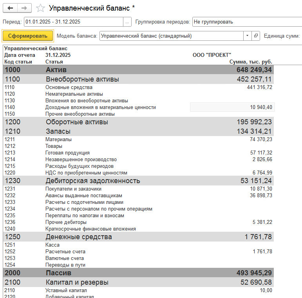Select the Расчетные счета row
Image resolution: width=302 pixels, height=298 pixels.
[x=138, y=252]
